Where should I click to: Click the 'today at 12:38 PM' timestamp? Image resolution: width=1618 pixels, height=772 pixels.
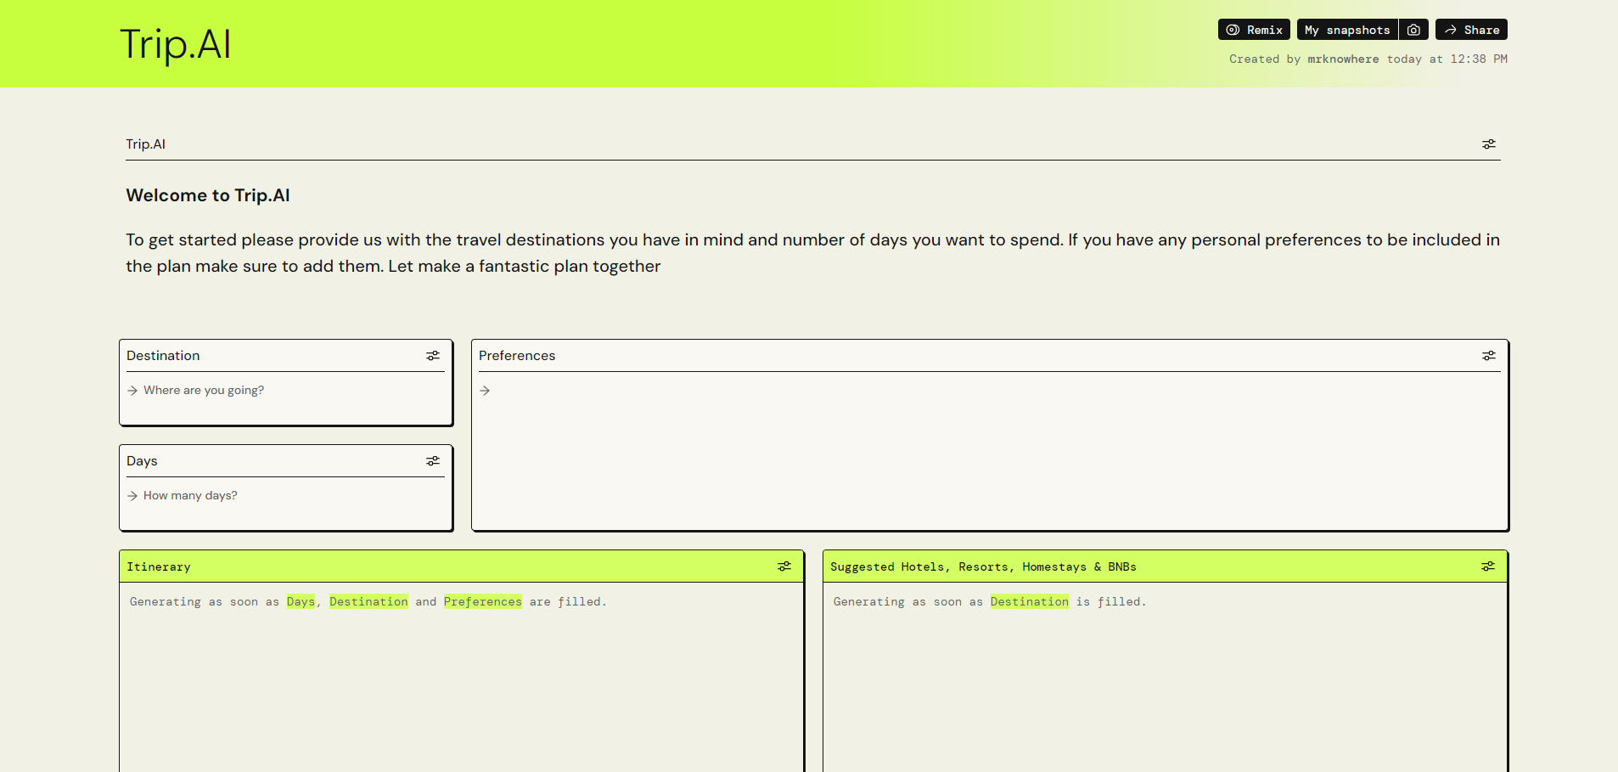1447,59
